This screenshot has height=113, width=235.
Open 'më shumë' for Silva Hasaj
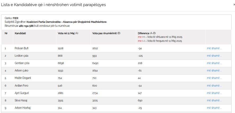coord(214,100)
